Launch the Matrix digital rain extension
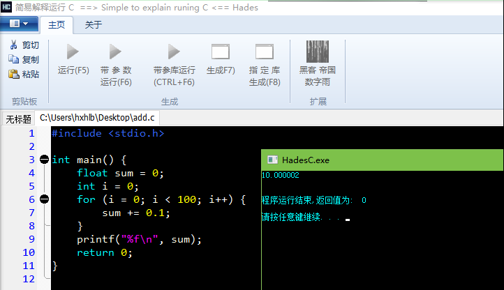The width and height of the screenshot is (504, 290). click(x=318, y=52)
